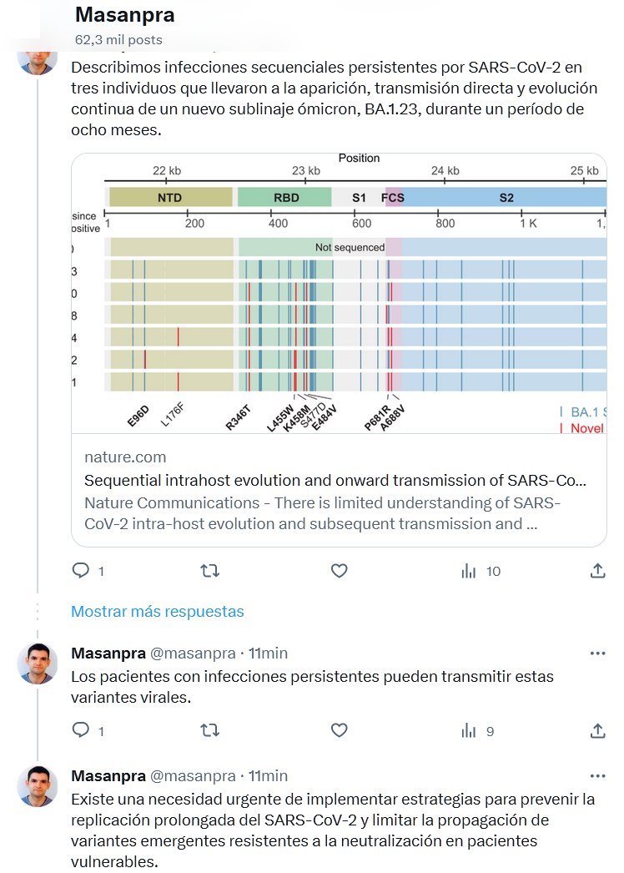
Task: Like the tweet containing the nature.com article
Action: coord(339,571)
